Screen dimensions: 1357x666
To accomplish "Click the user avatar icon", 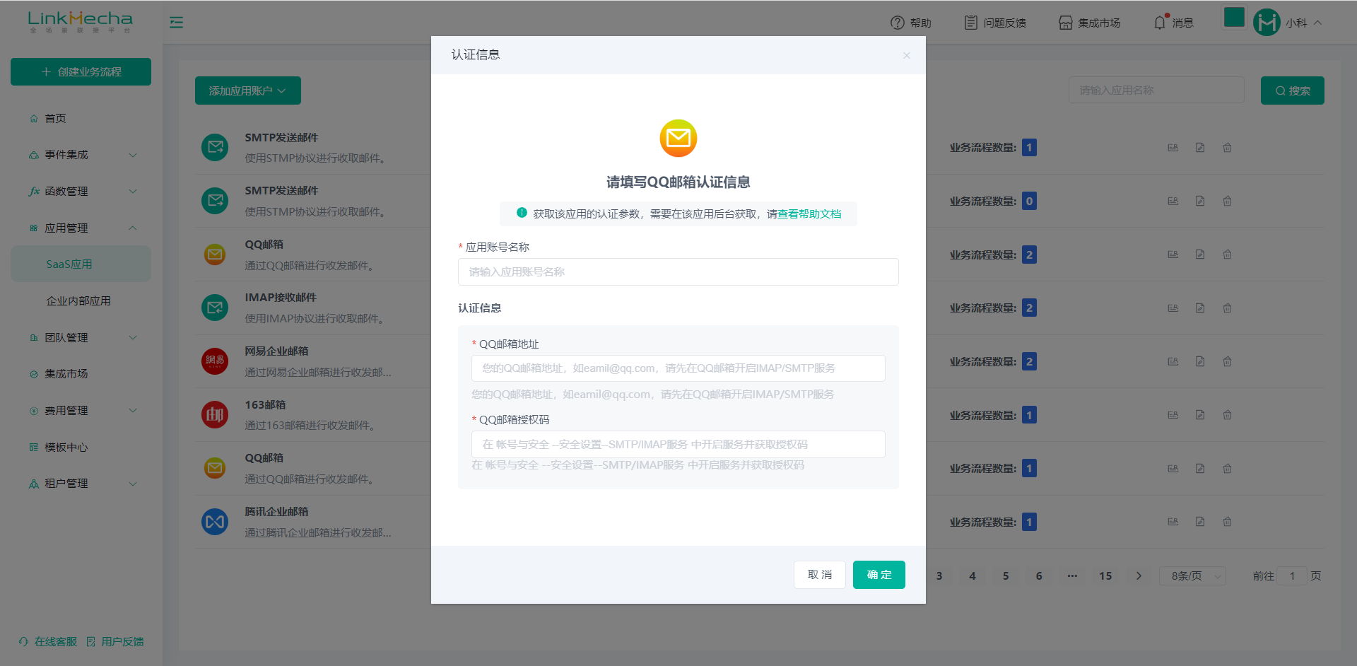I will (x=1267, y=23).
